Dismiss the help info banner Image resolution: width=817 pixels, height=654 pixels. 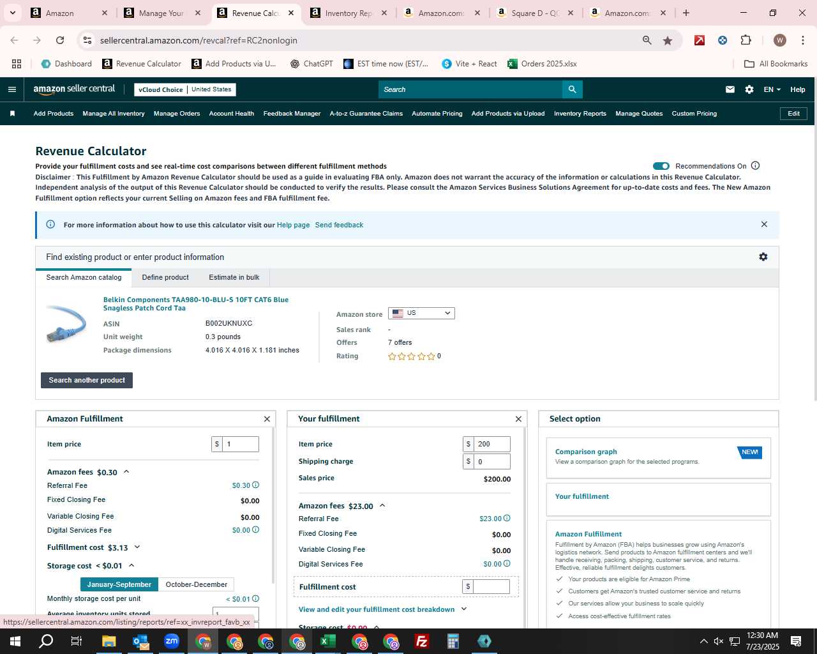pyautogui.click(x=764, y=224)
